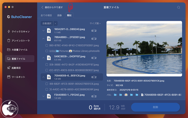Select the 類似 tab
This screenshot has width=188, height=118.
point(69,16)
